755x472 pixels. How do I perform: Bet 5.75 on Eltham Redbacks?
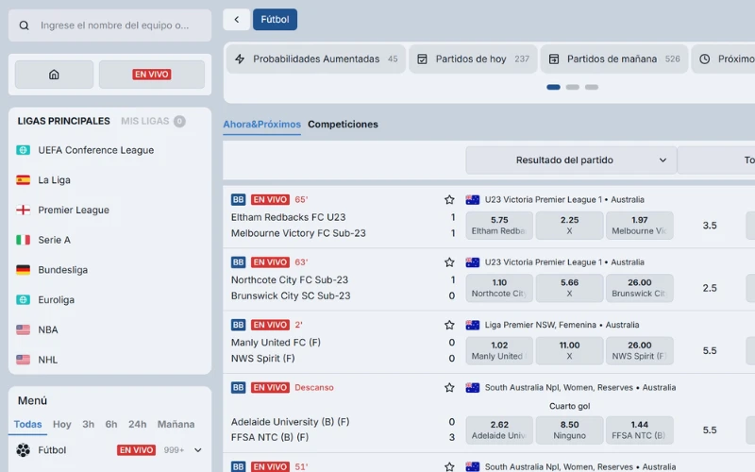coord(499,226)
